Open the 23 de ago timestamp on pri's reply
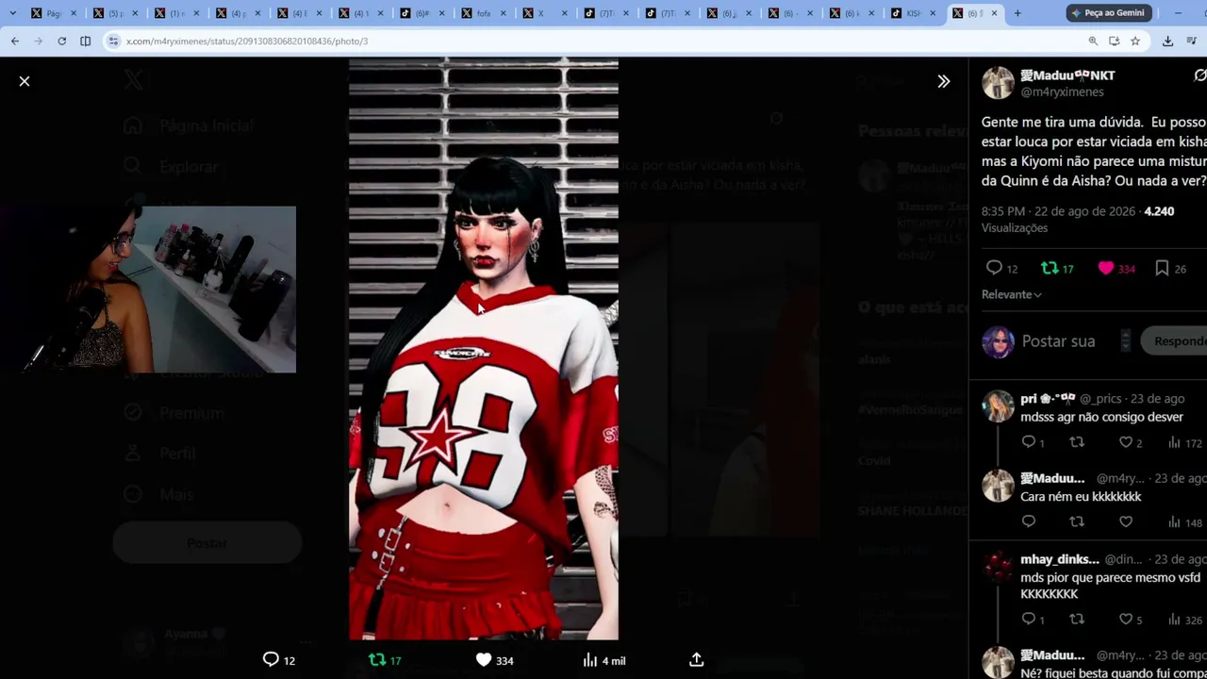 click(1157, 399)
